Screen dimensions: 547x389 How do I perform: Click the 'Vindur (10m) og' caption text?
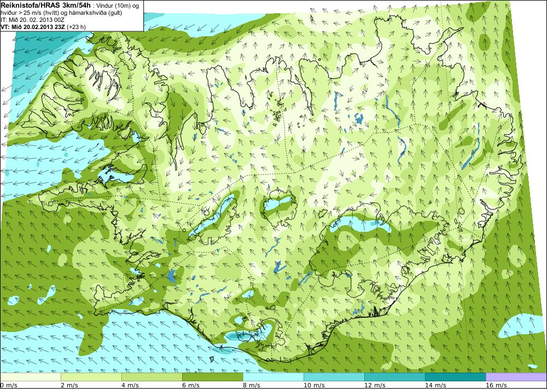[x=117, y=5]
